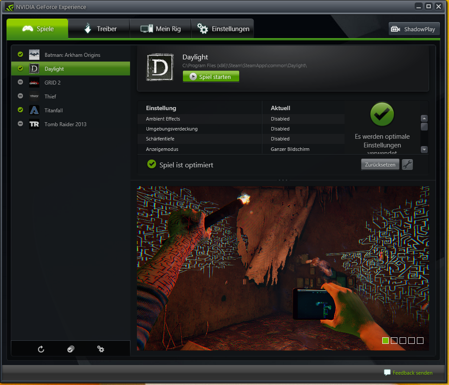Click Daylight optimized check status icon
This screenshot has height=385, width=449.
point(20,68)
